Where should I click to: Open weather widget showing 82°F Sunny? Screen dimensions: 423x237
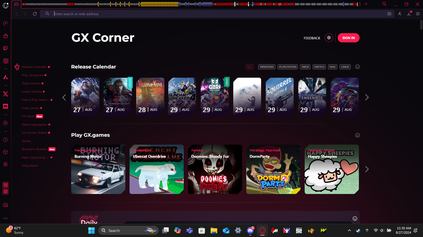(x=15, y=230)
